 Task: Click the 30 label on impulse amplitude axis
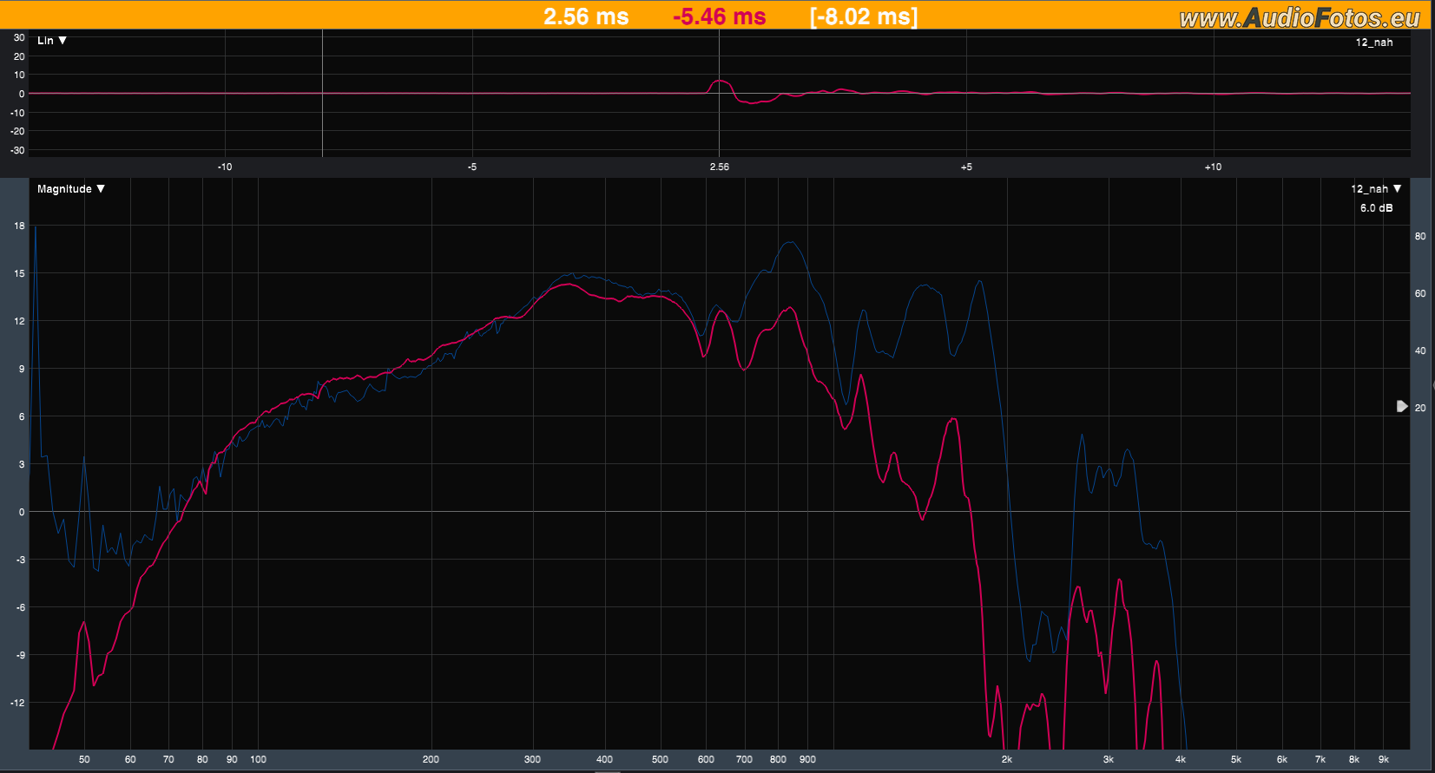point(19,37)
